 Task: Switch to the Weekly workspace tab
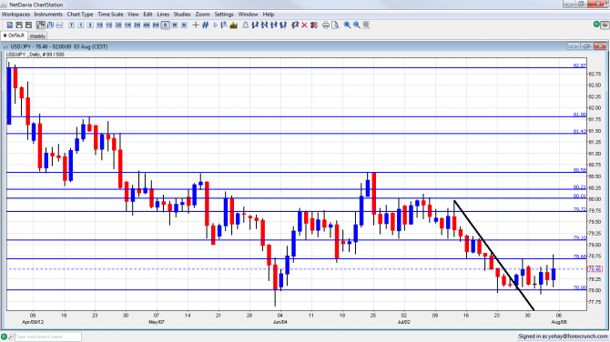pyautogui.click(x=37, y=36)
